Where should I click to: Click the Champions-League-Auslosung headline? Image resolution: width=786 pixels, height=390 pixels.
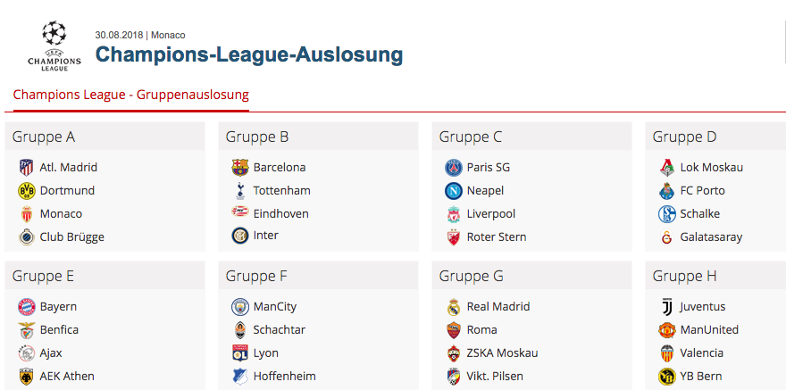[248, 54]
